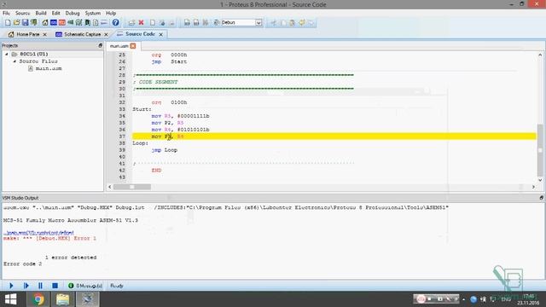Image resolution: width=546 pixels, height=307 pixels.
Task: Click the Rebuild Project toolbar icon
Action: (x=196, y=23)
